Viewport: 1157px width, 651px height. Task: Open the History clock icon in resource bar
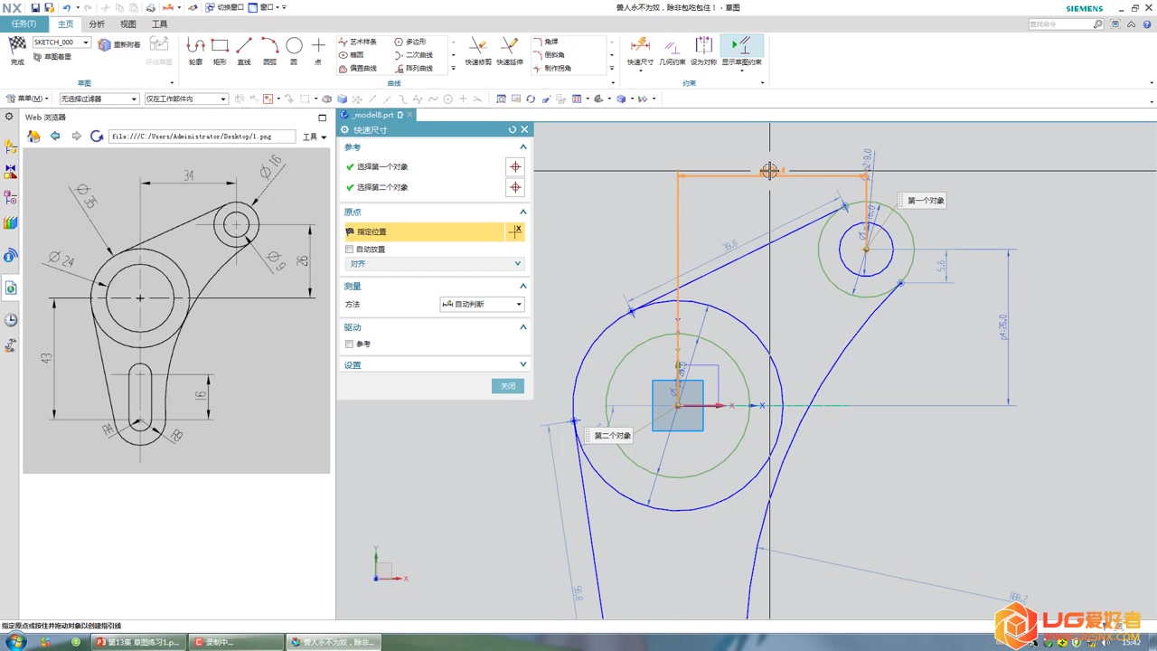tap(11, 320)
